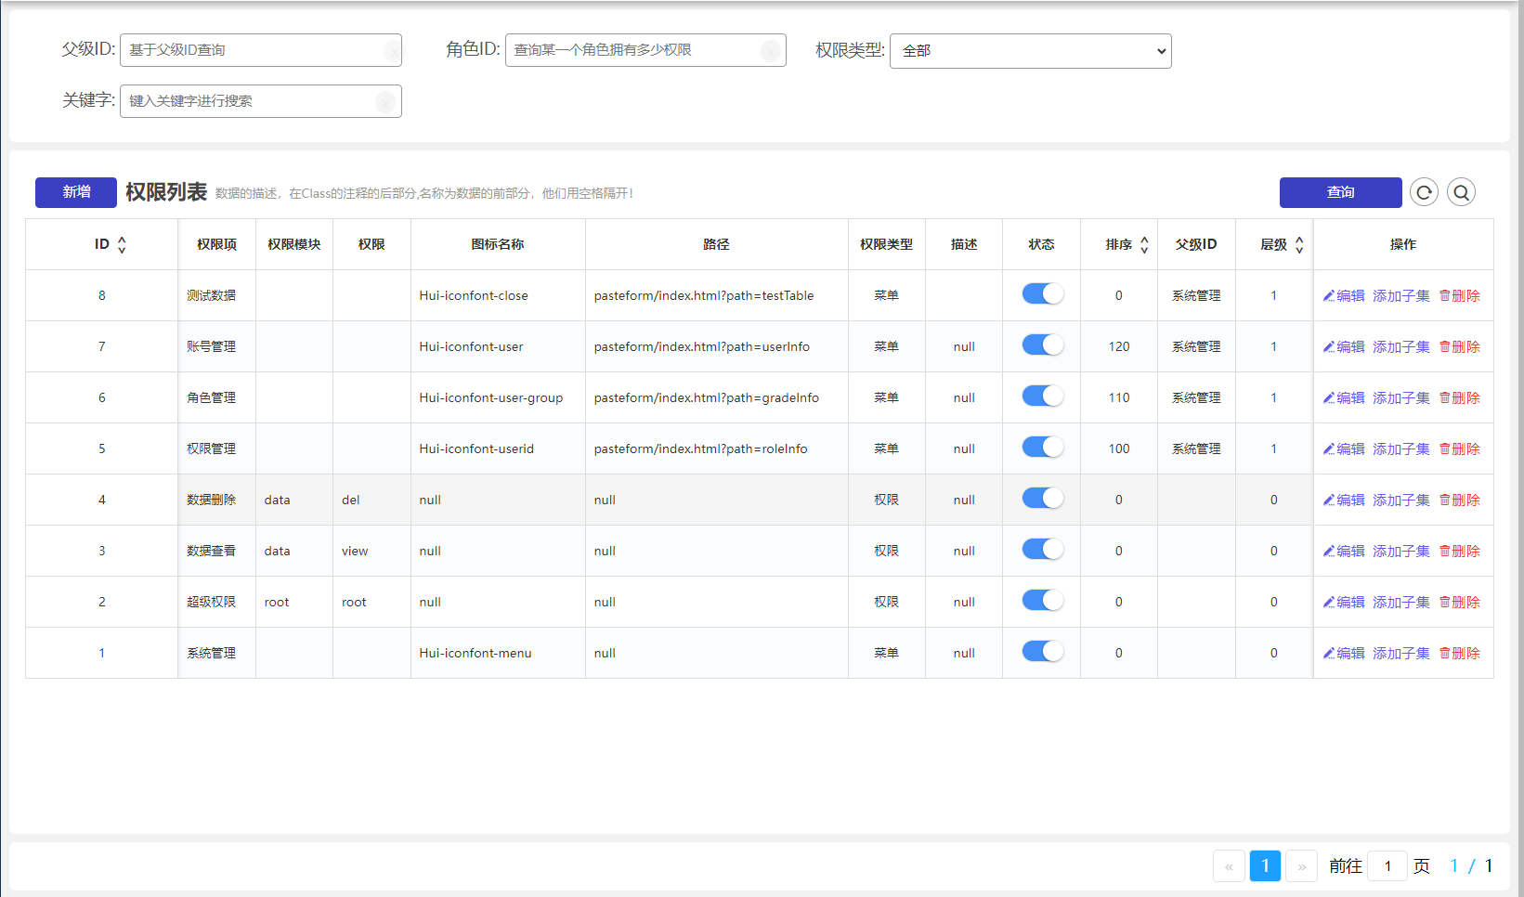Screen dimensions: 1524x897
Task: Sort the table by 排序 column
Action: pyautogui.click(x=1144, y=244)
